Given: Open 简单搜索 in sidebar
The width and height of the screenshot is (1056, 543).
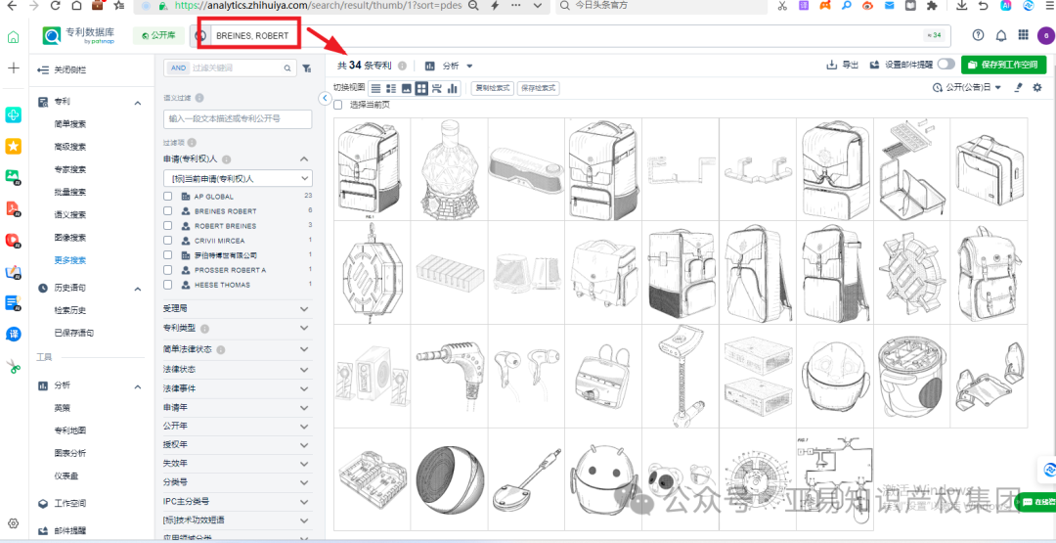Looking at the screenshot, I should pyautogui.click(x=70, y=124).
